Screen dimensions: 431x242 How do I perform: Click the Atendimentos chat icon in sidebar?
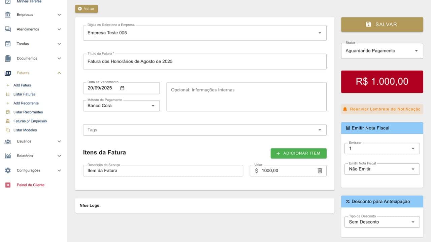click(x=8, y=29)
